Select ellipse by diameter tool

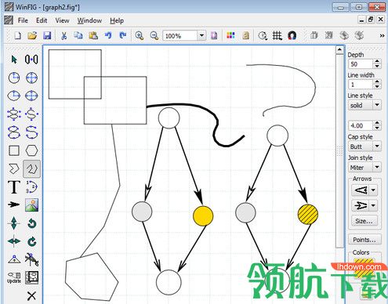[31, 96]
